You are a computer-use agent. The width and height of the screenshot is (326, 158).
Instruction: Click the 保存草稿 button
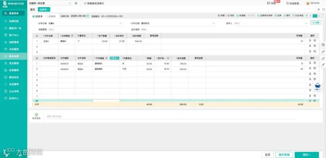point(284,155)
